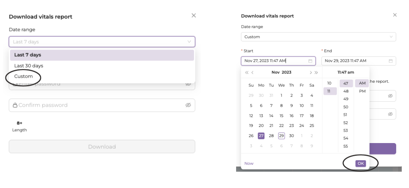This screenshot has height=188, width=409.
Task: Select November 20 in the calendar
Action: [261, 126]
